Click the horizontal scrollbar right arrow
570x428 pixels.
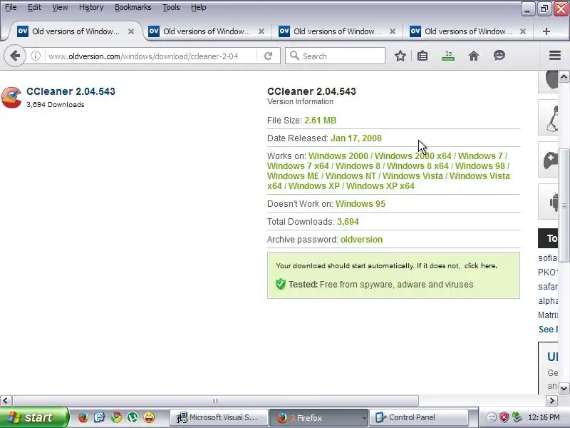pos(551,401)
